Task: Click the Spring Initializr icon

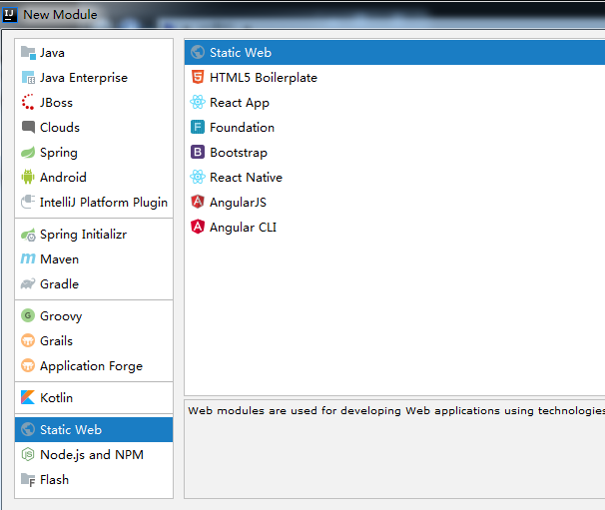Action: pyautogui.click(x=28, y=235)
